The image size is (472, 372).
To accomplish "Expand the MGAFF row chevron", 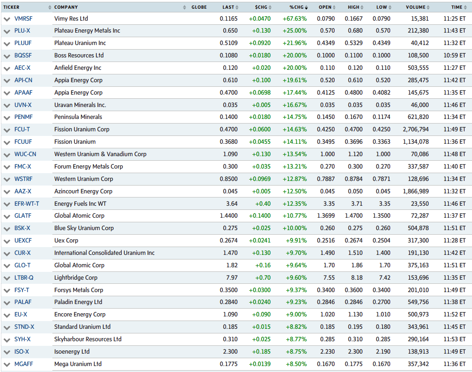I will (x=6, y=365).
